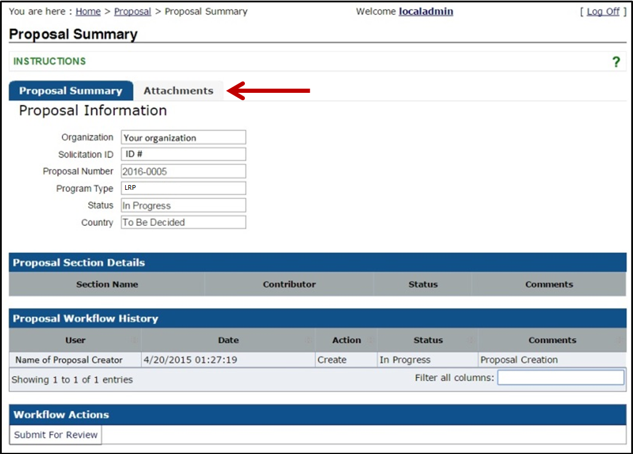Focus the Filter all columns box
The image size is (633, 454).
(561, 378)
